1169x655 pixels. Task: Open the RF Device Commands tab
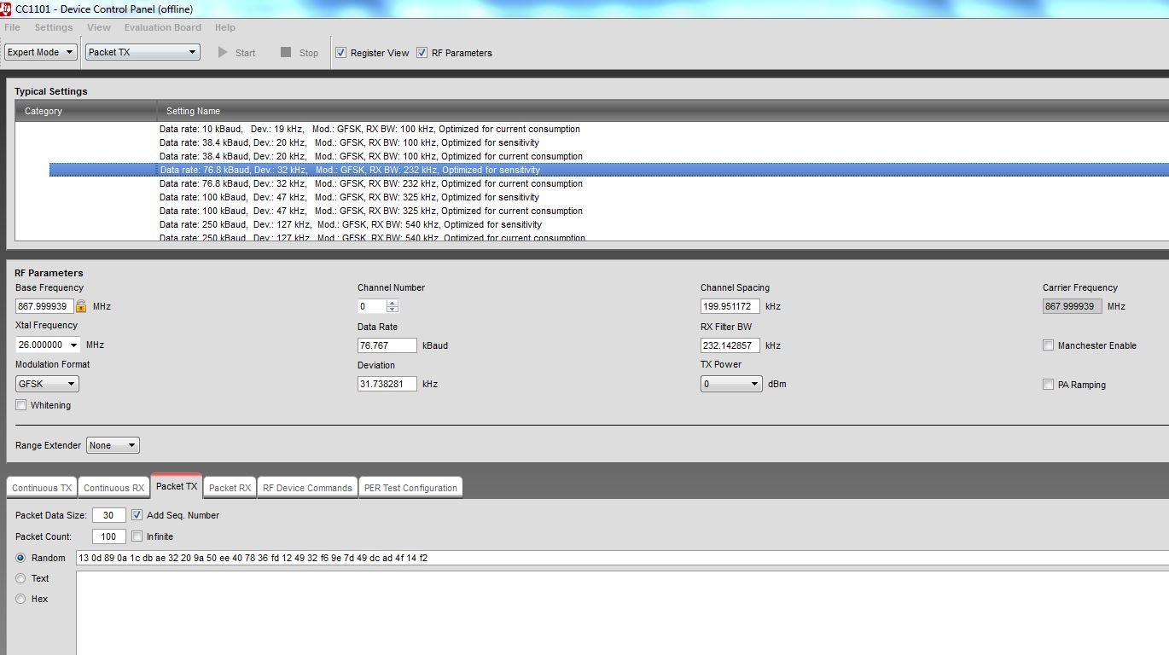pos(307,488)
